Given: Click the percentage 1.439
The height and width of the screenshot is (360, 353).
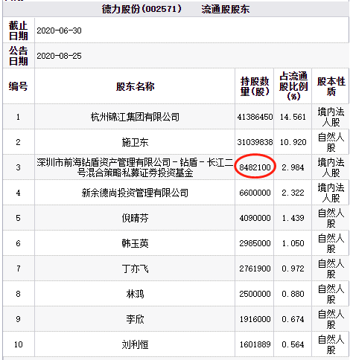Looking at the screenshot, I should pos(293,218).
